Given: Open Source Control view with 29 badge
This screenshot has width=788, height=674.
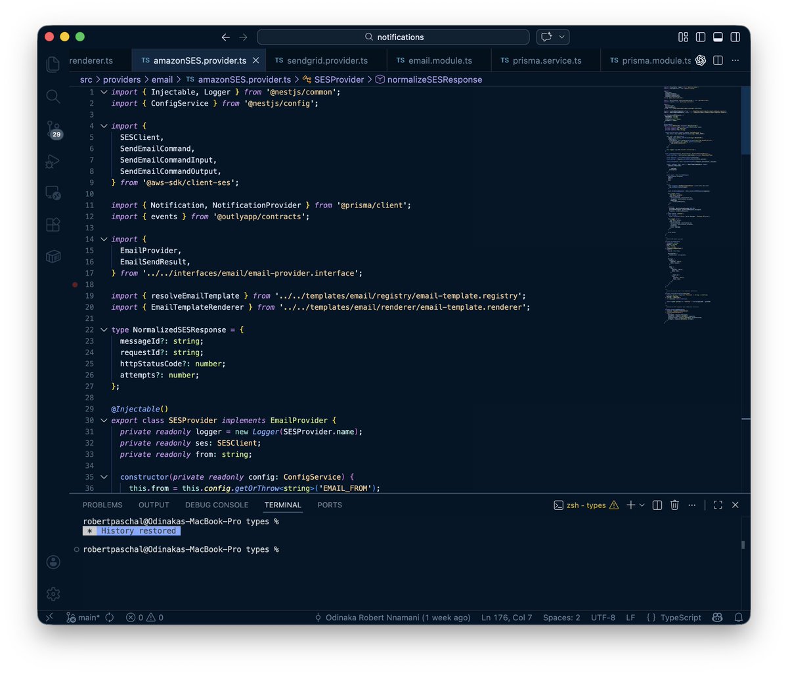Looking at the screenshot, I should click(53, 129).
